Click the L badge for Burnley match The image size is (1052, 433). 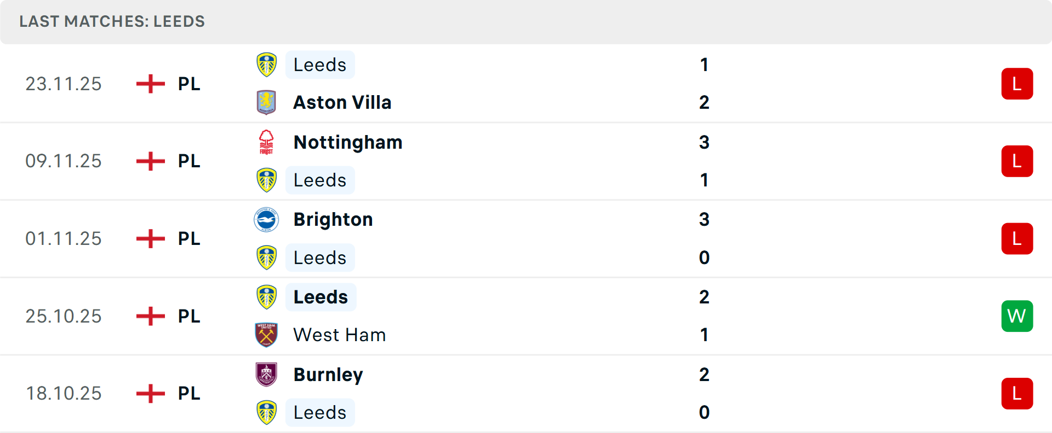pyautogui.click(x=1017, y=394)
